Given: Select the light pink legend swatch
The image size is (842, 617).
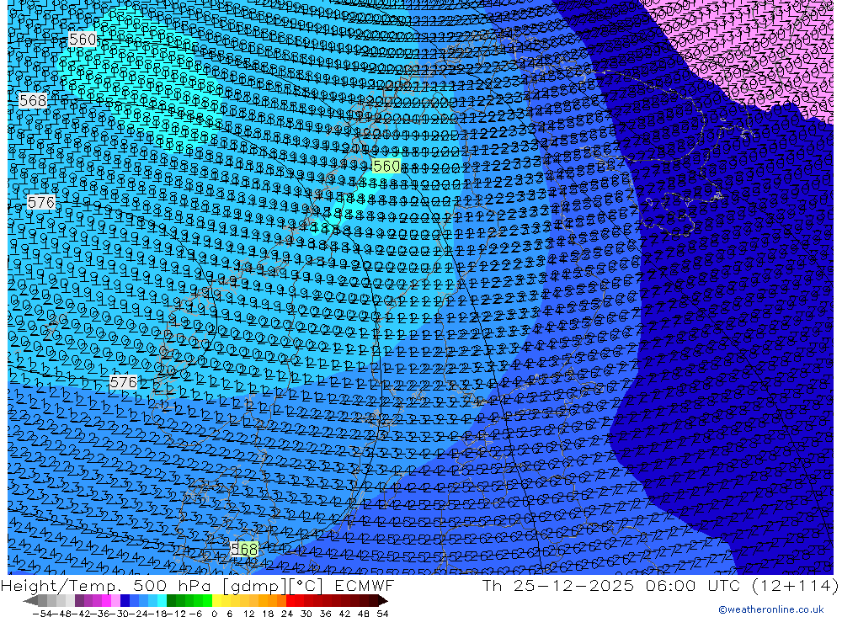Looking at the screenshot, I should coord(115,601).
